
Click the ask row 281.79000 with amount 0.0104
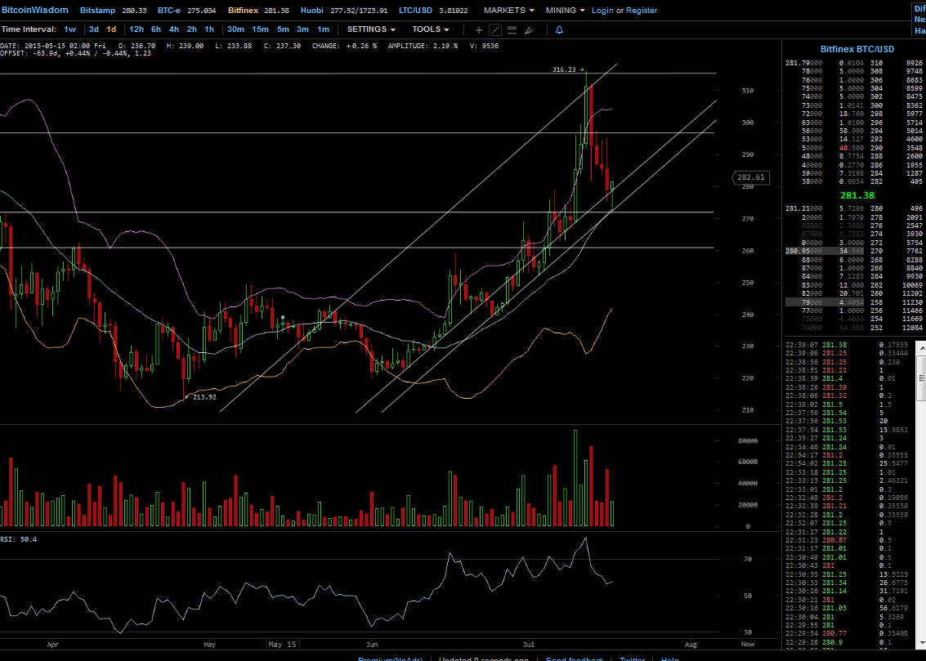[825, 63]
